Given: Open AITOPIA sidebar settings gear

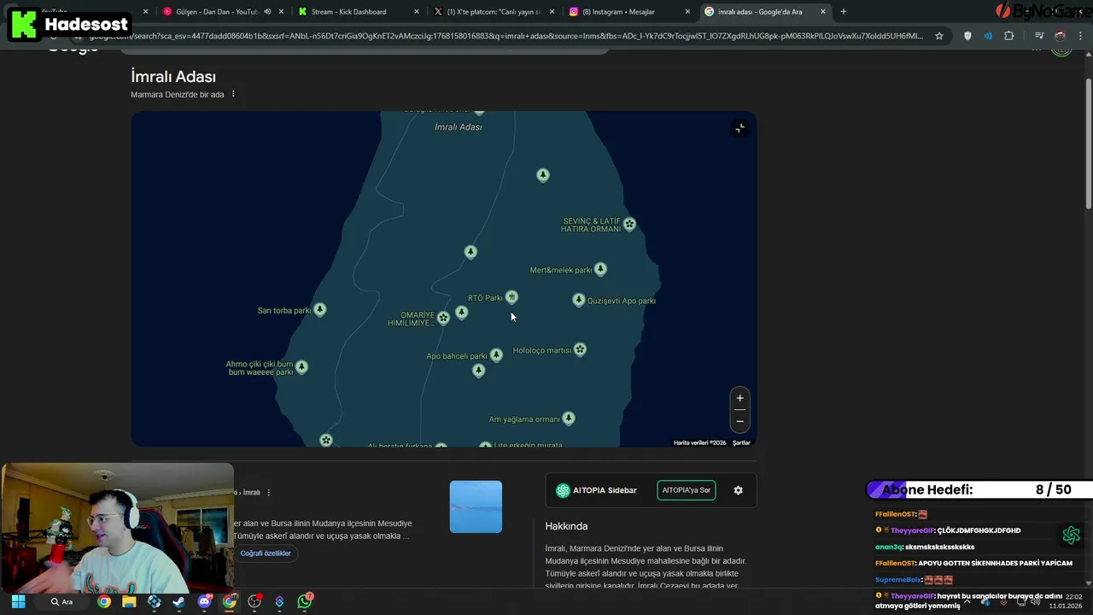Looking at the screenshot, I should [x=739, y=490].
